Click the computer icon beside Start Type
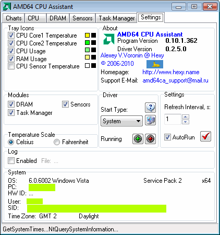This screenshot has height=235, width=220. click(x=150, y=120)
